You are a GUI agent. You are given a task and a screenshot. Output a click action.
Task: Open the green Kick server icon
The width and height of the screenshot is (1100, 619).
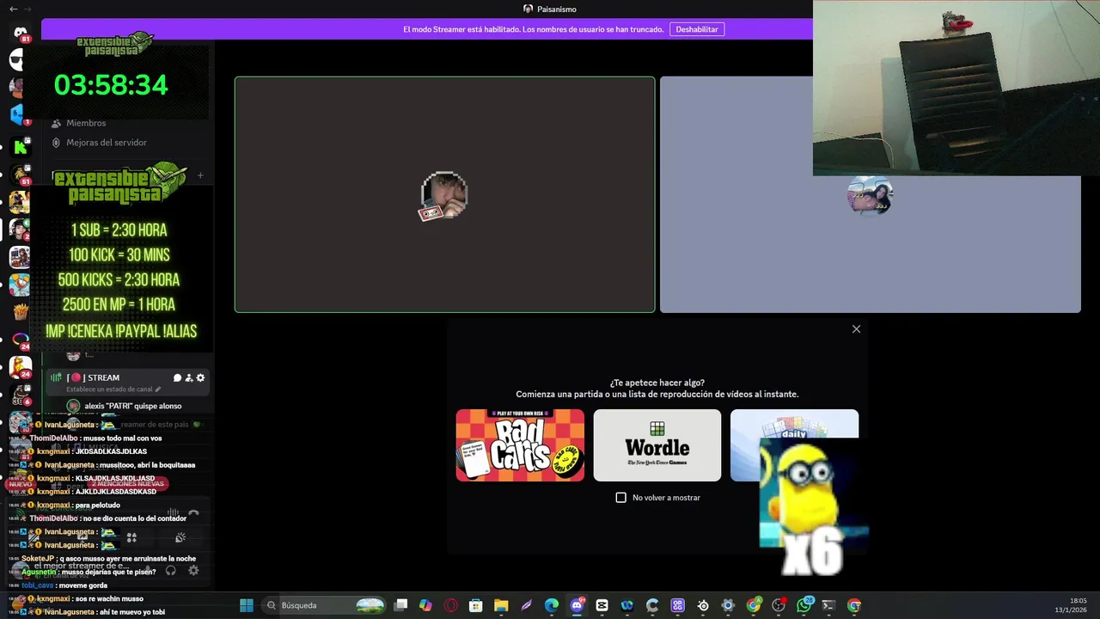click(21, 147)
